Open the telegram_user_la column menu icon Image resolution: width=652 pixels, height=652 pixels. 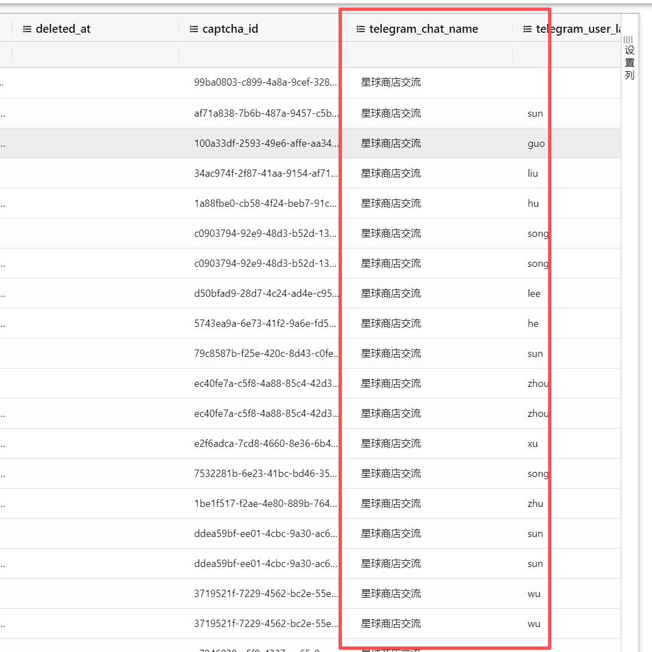[x=527, y=29]
